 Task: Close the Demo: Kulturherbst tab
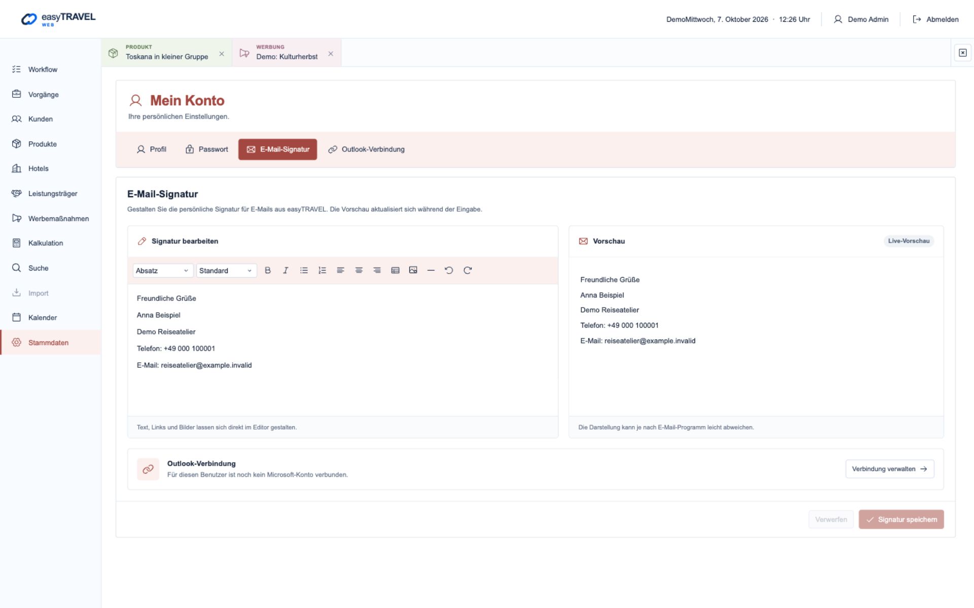click(331, 54)
